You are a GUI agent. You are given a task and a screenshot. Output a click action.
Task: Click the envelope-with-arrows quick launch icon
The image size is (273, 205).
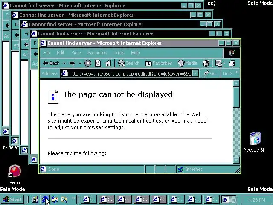pyautogui.click(x=55, y=199)
